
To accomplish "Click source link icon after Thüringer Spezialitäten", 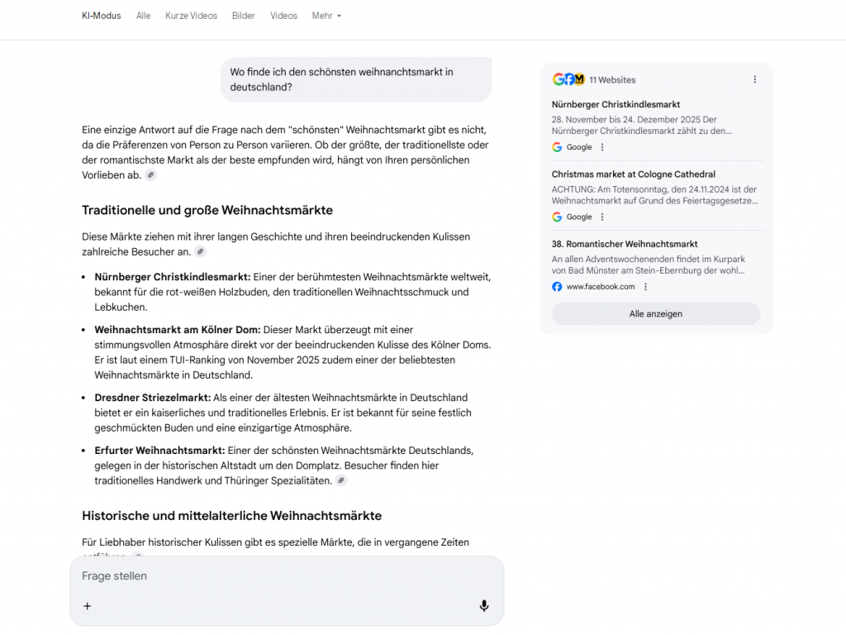I will coord(341,480).
